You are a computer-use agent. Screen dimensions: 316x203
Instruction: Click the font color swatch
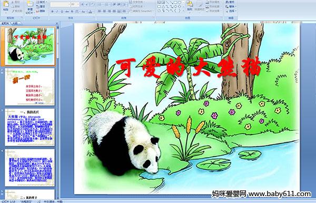(91, 12)
